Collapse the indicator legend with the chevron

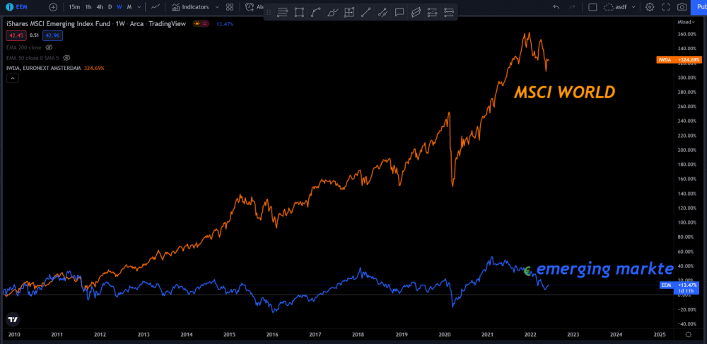(13, 78)
